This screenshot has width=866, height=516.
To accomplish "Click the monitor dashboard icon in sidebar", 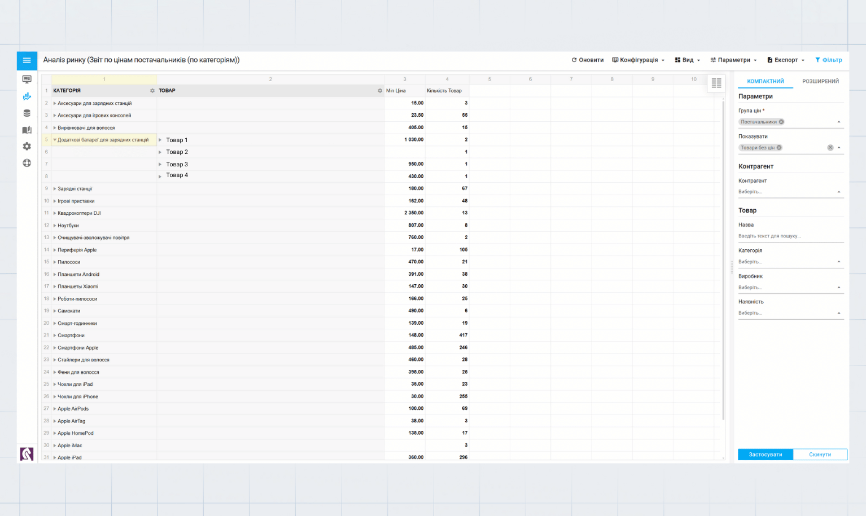I will (x=27, y=80).
